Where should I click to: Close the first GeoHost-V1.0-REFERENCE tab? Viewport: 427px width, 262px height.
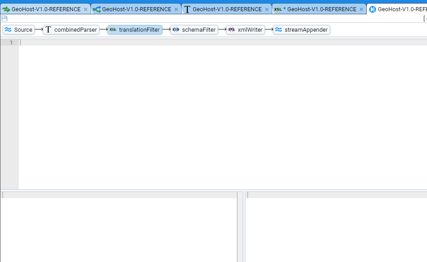point(86,9)
